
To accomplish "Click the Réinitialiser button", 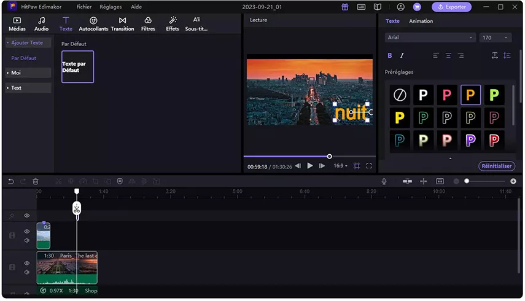I will pos(496,166).
